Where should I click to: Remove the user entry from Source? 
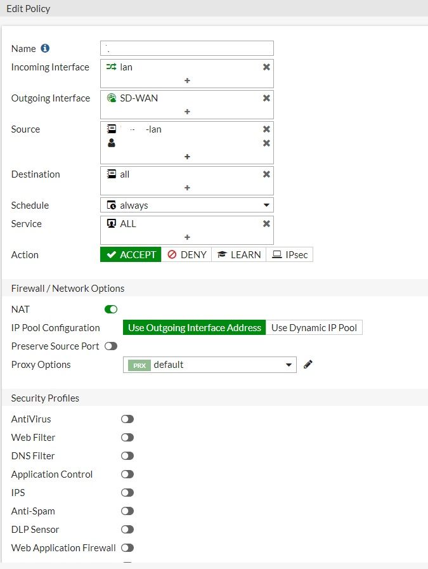coord(266,143)
